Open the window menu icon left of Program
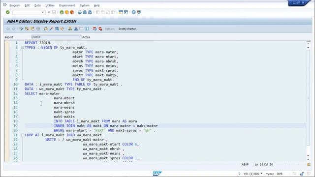This screenshot has width=315, height=177. point(5,4)
